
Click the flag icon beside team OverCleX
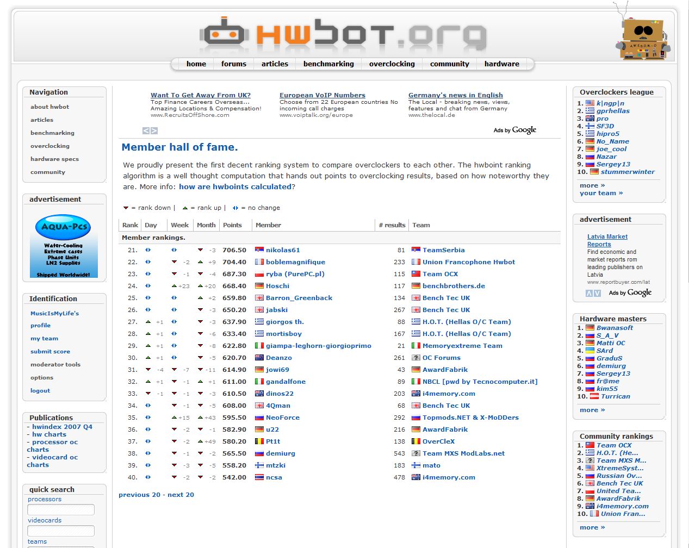(x=416, y=441)
